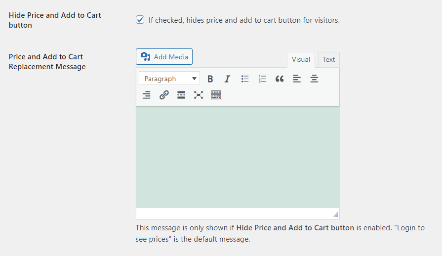
Task: Open the Paragraph format dropdown
Action: click(x=169, y=79)
